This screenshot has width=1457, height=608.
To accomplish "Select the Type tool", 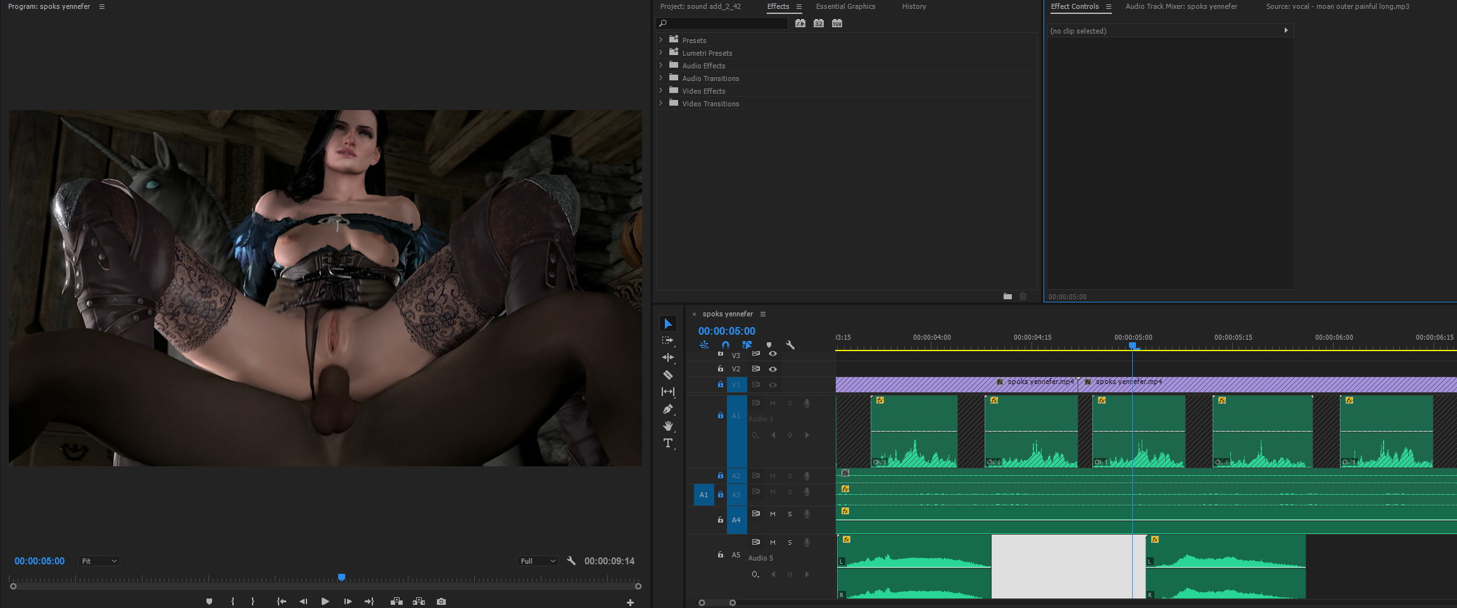I will click(668, 443).
